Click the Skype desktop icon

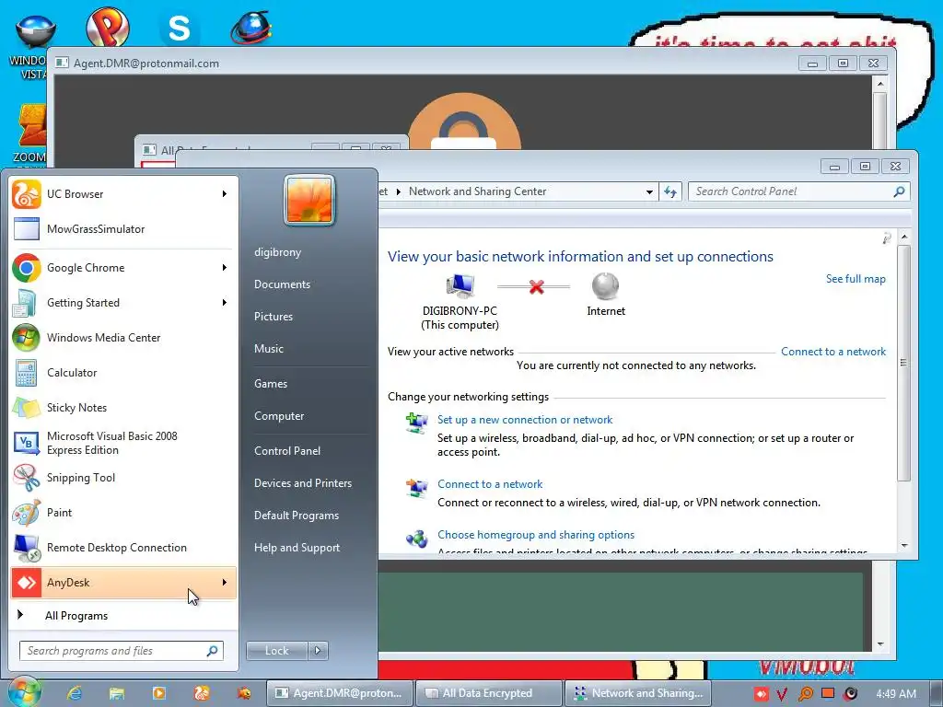180,28
